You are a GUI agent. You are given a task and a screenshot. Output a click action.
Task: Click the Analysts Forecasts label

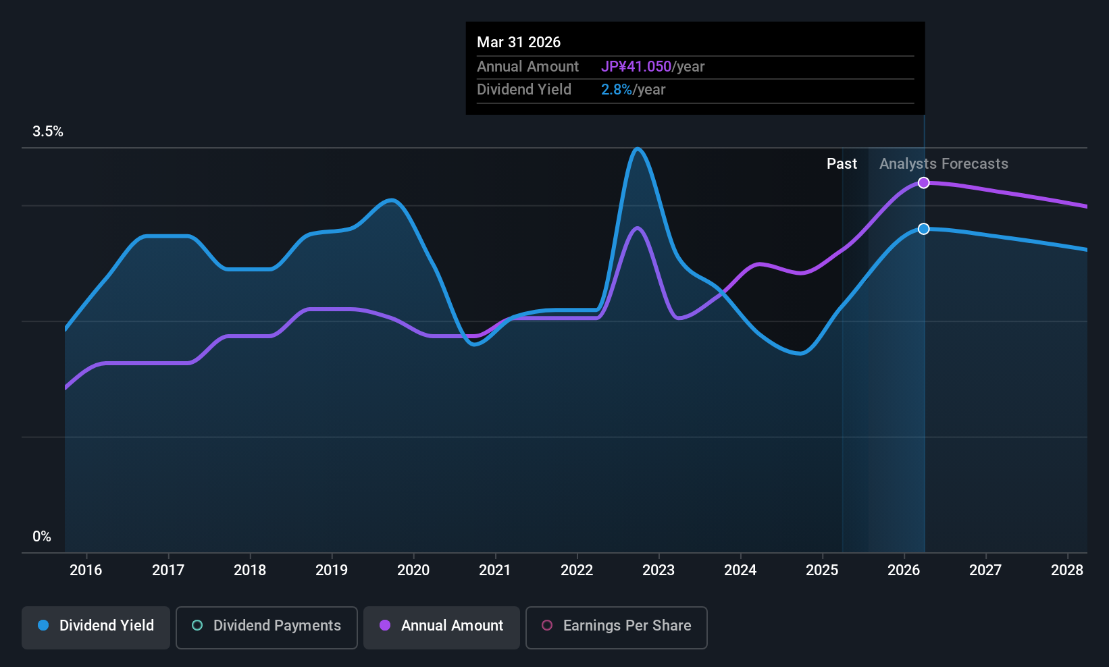pyautogui.click(x=944, y=164)
